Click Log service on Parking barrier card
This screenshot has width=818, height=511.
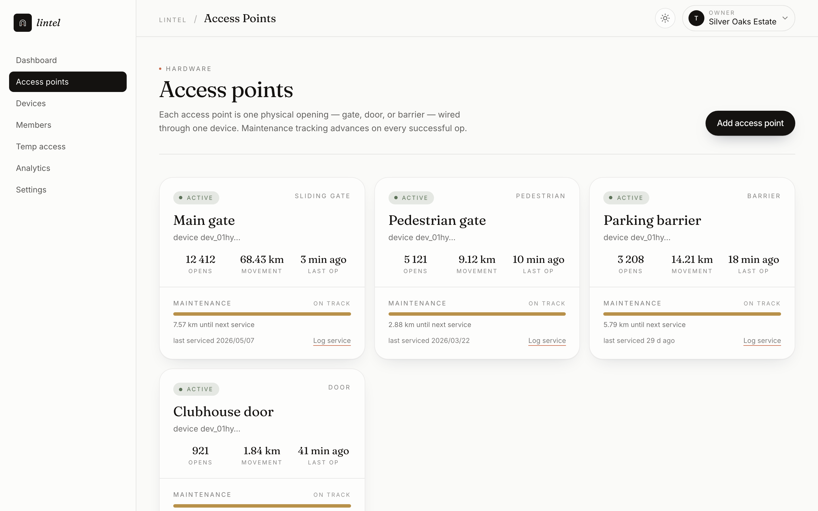click(762, 341)
